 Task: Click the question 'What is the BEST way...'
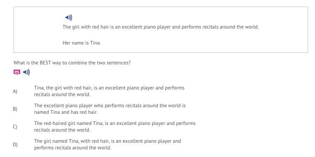click(72, 63)
